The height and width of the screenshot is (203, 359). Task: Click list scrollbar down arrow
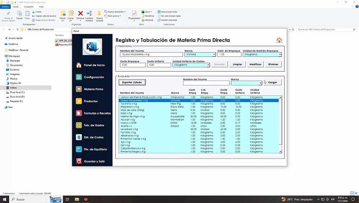click(x=280, y=152)
